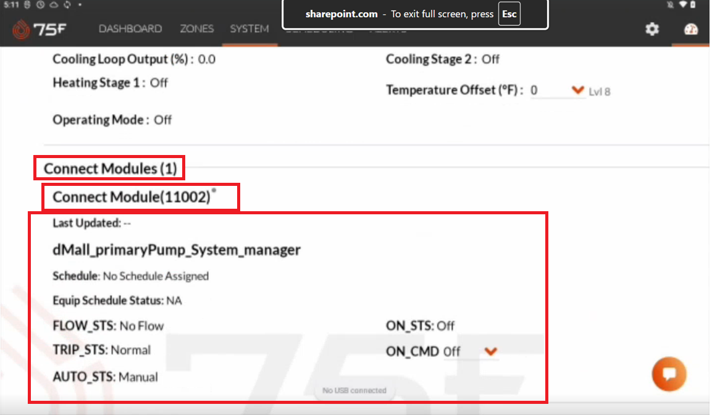Click the battery status bar icon

(693, 4)
